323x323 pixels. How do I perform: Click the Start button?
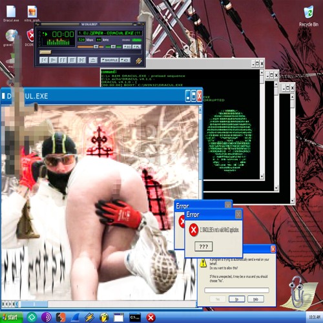pos(11,317)
